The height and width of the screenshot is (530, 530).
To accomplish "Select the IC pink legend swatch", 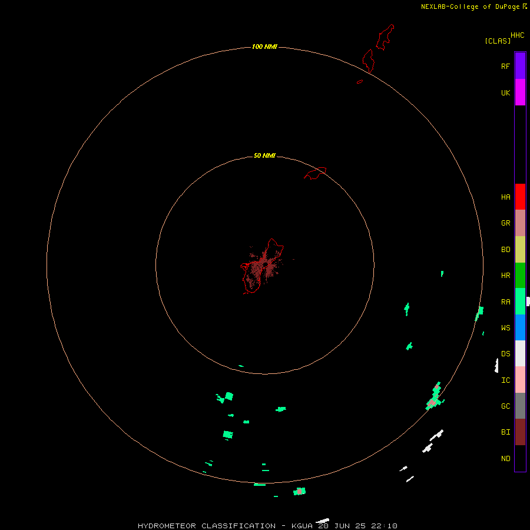I will click(x=520, y=380).
